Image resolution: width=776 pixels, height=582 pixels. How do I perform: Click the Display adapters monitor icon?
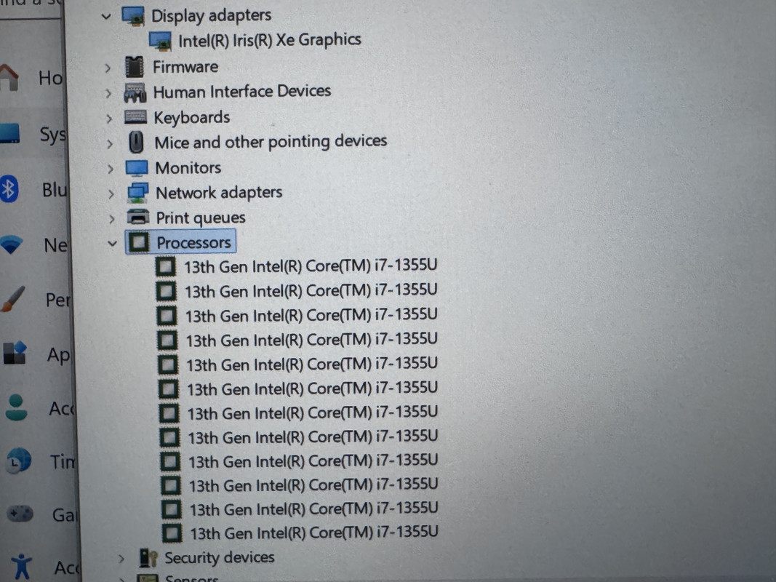point(133,16)
